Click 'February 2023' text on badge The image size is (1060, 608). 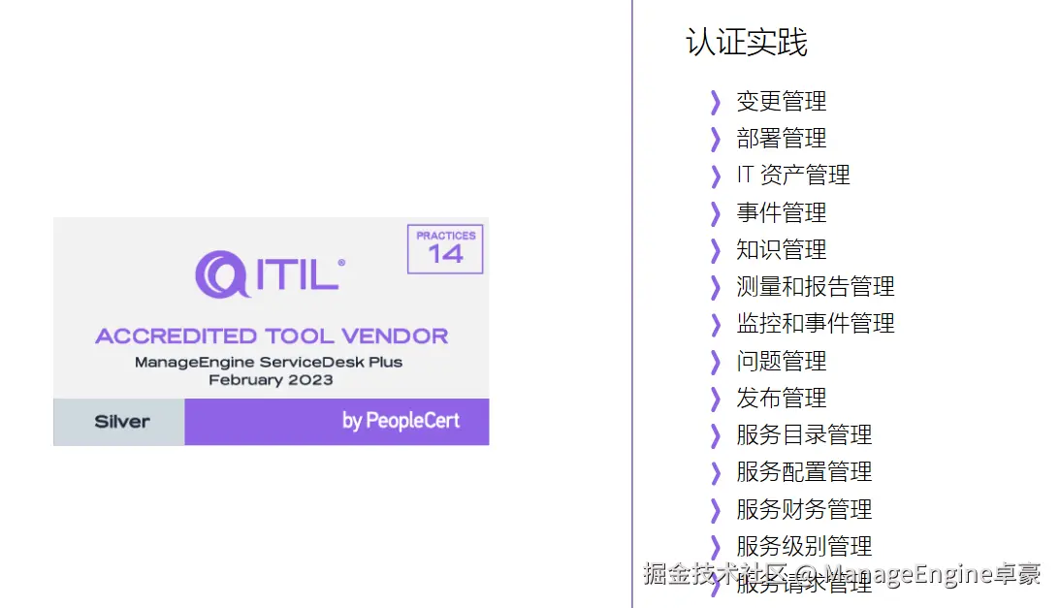point(271,380)
